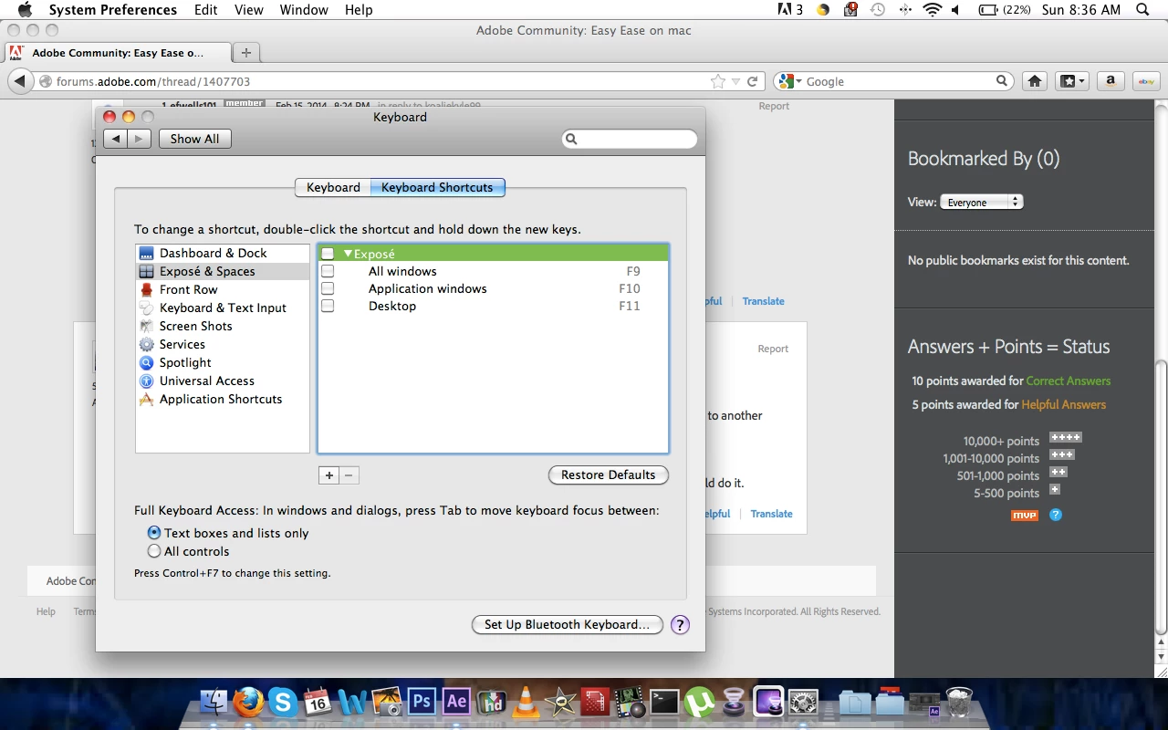This screenshot has width=1168, height=730.
Task: Launch Firefox from the dock
Action: coord(248,702)
